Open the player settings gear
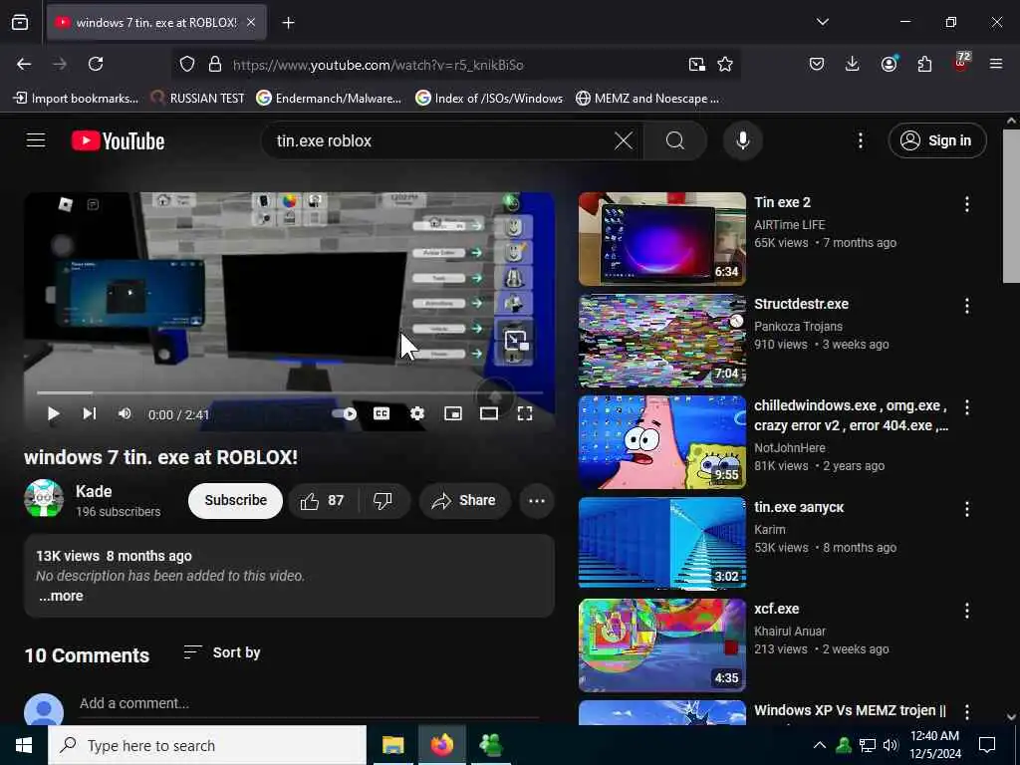1020x765 pixels. pyautogui.click(x=417, y=413)
